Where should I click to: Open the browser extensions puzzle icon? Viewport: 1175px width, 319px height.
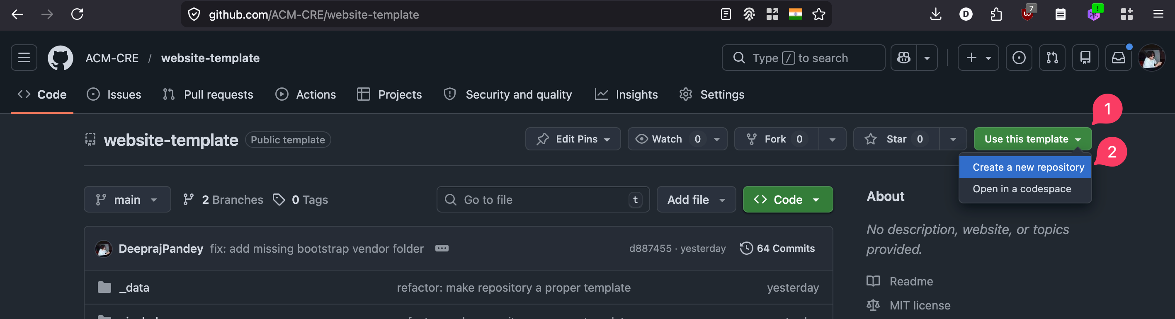click(x=996, y=15)
